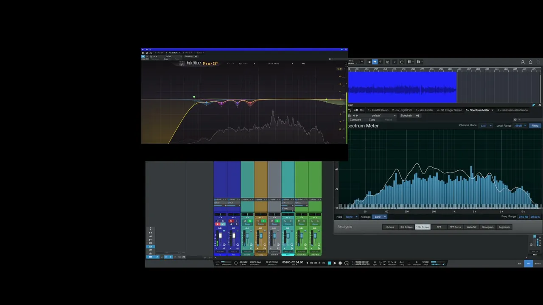Go to next Pro-Q preset arrow

(292, 64)
